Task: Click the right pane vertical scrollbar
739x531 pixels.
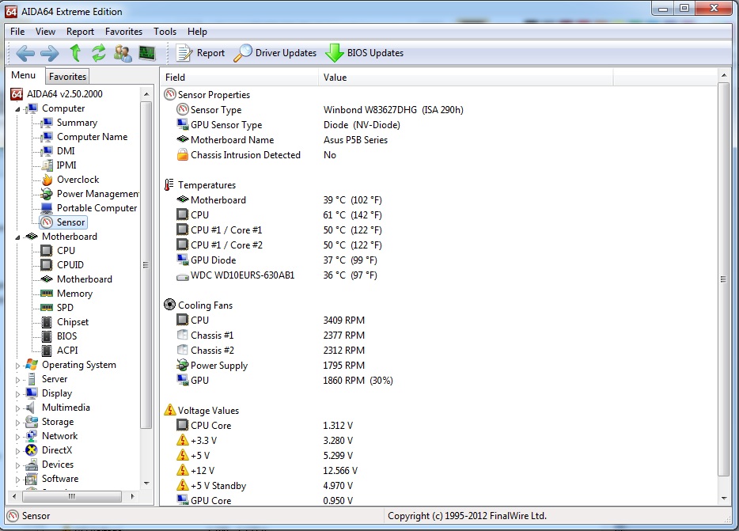Action: click(x=723, y=279)
